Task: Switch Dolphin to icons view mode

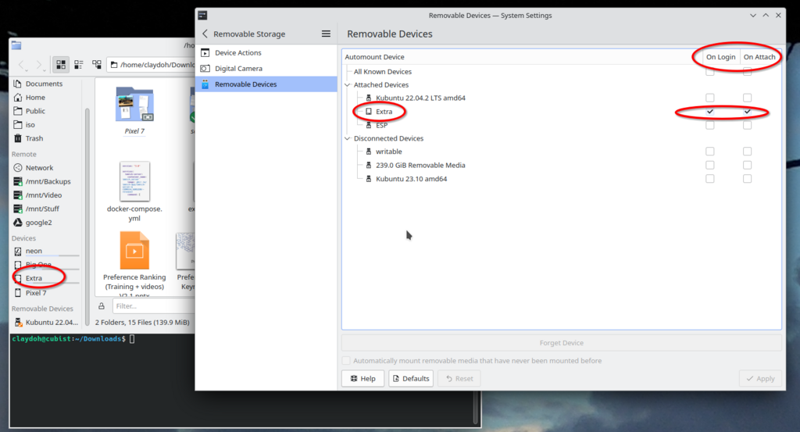Action: point(61,65)
